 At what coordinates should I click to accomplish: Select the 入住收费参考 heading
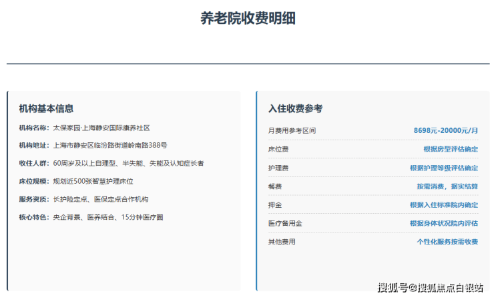point(295,109)
